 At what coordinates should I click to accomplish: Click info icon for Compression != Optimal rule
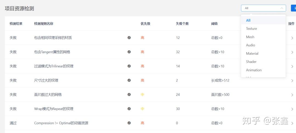click(129, 123)
